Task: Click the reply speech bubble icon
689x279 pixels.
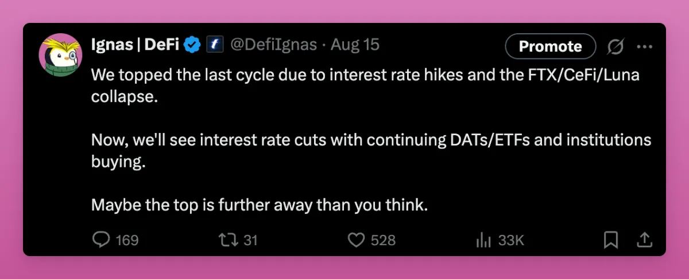Action: (x=101, y=239)
